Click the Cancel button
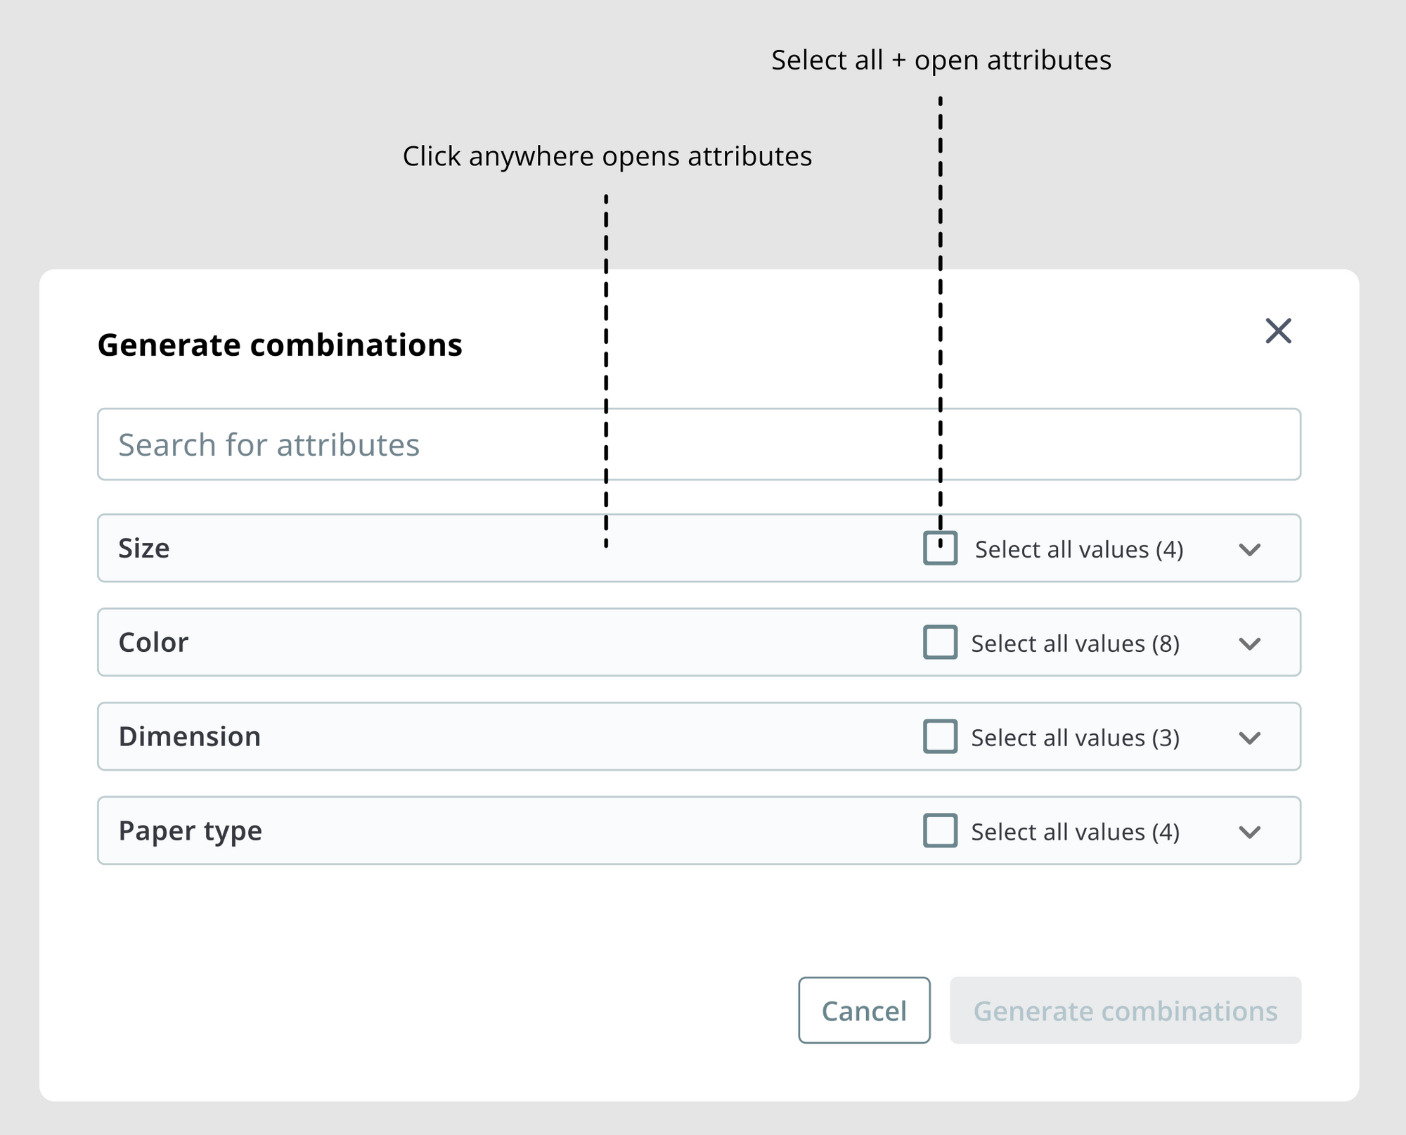 (x=864, y=1011)
